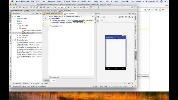Open the Refactor menu
This screenshot has width=178, height=100.
(76, 1)
